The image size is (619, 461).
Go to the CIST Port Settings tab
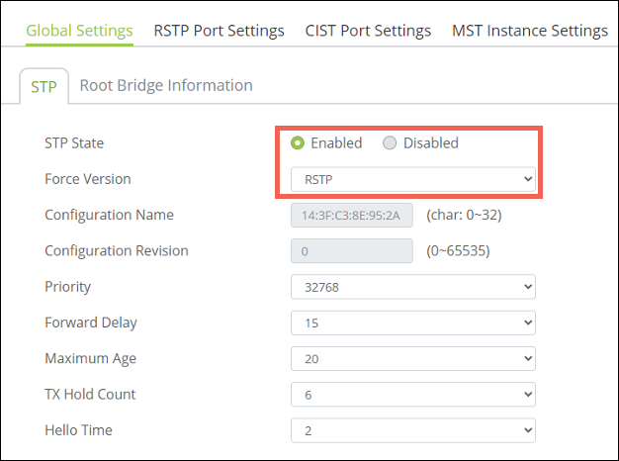pos(368,31)
